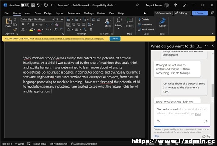The width and height of the screenshot is (217, 146).
Task: Click the Help link in Copilot pane
Action: click(x=156, y=136)
